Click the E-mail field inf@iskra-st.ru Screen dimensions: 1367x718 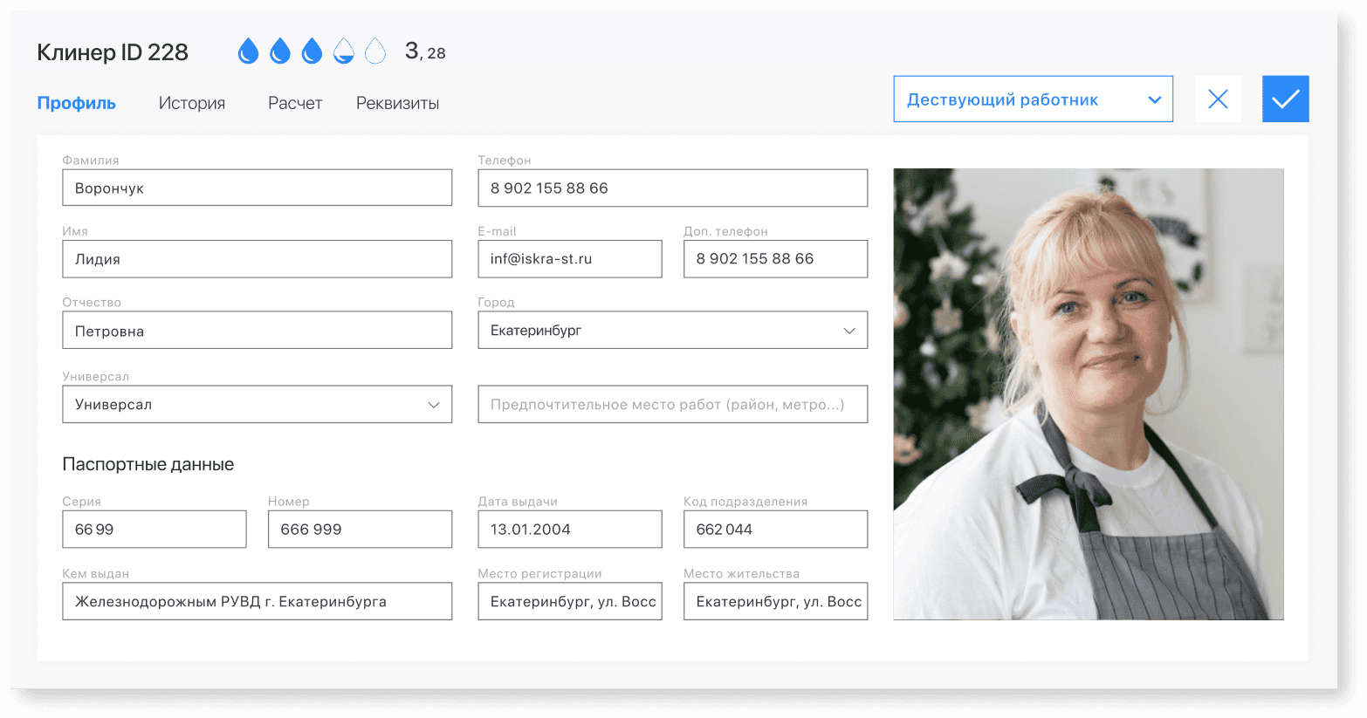tap(569, 259)
